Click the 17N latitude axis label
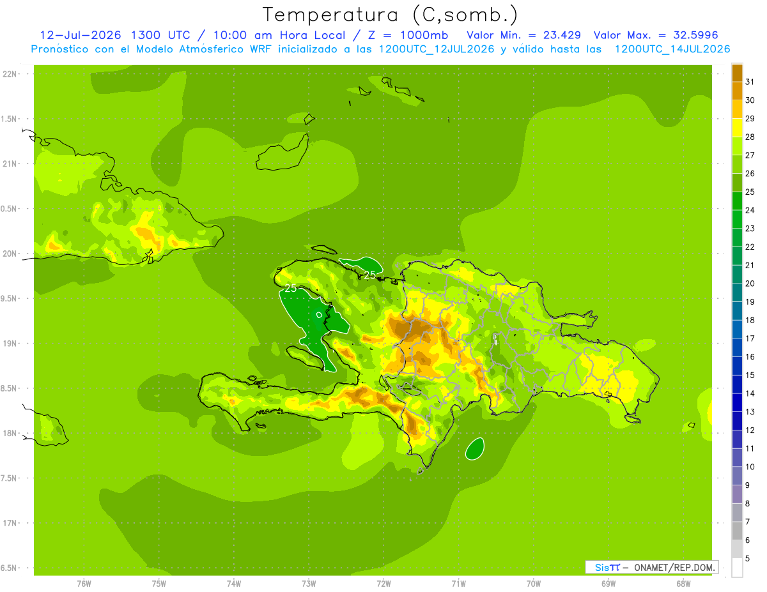767x592 pixels. [11, 523]
